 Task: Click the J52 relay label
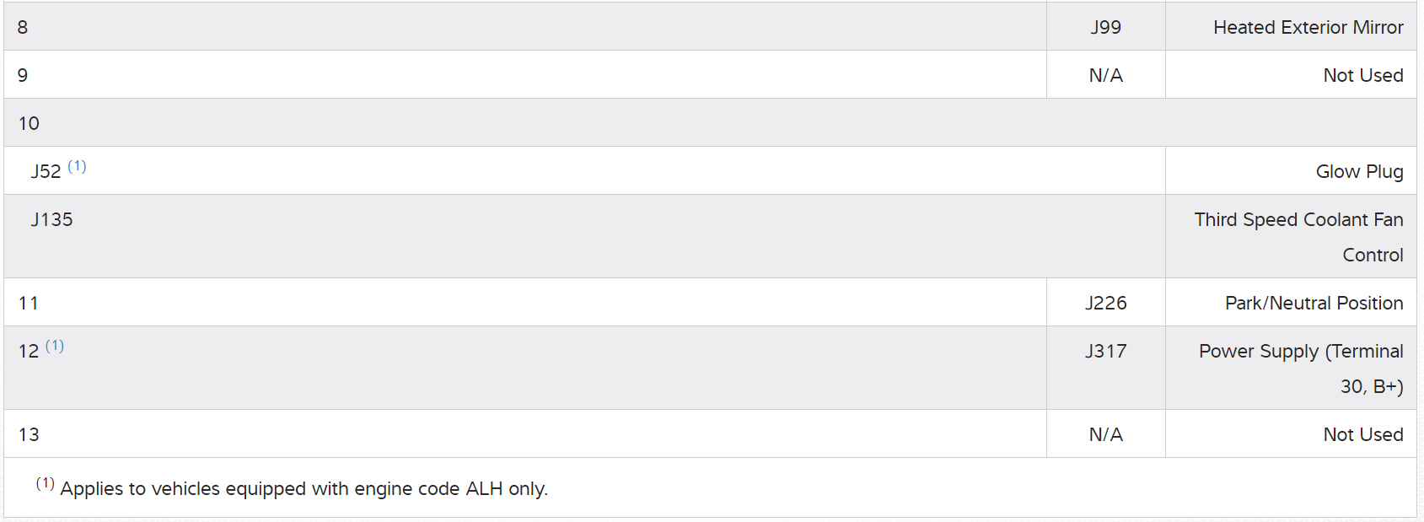tap(46, 172)
